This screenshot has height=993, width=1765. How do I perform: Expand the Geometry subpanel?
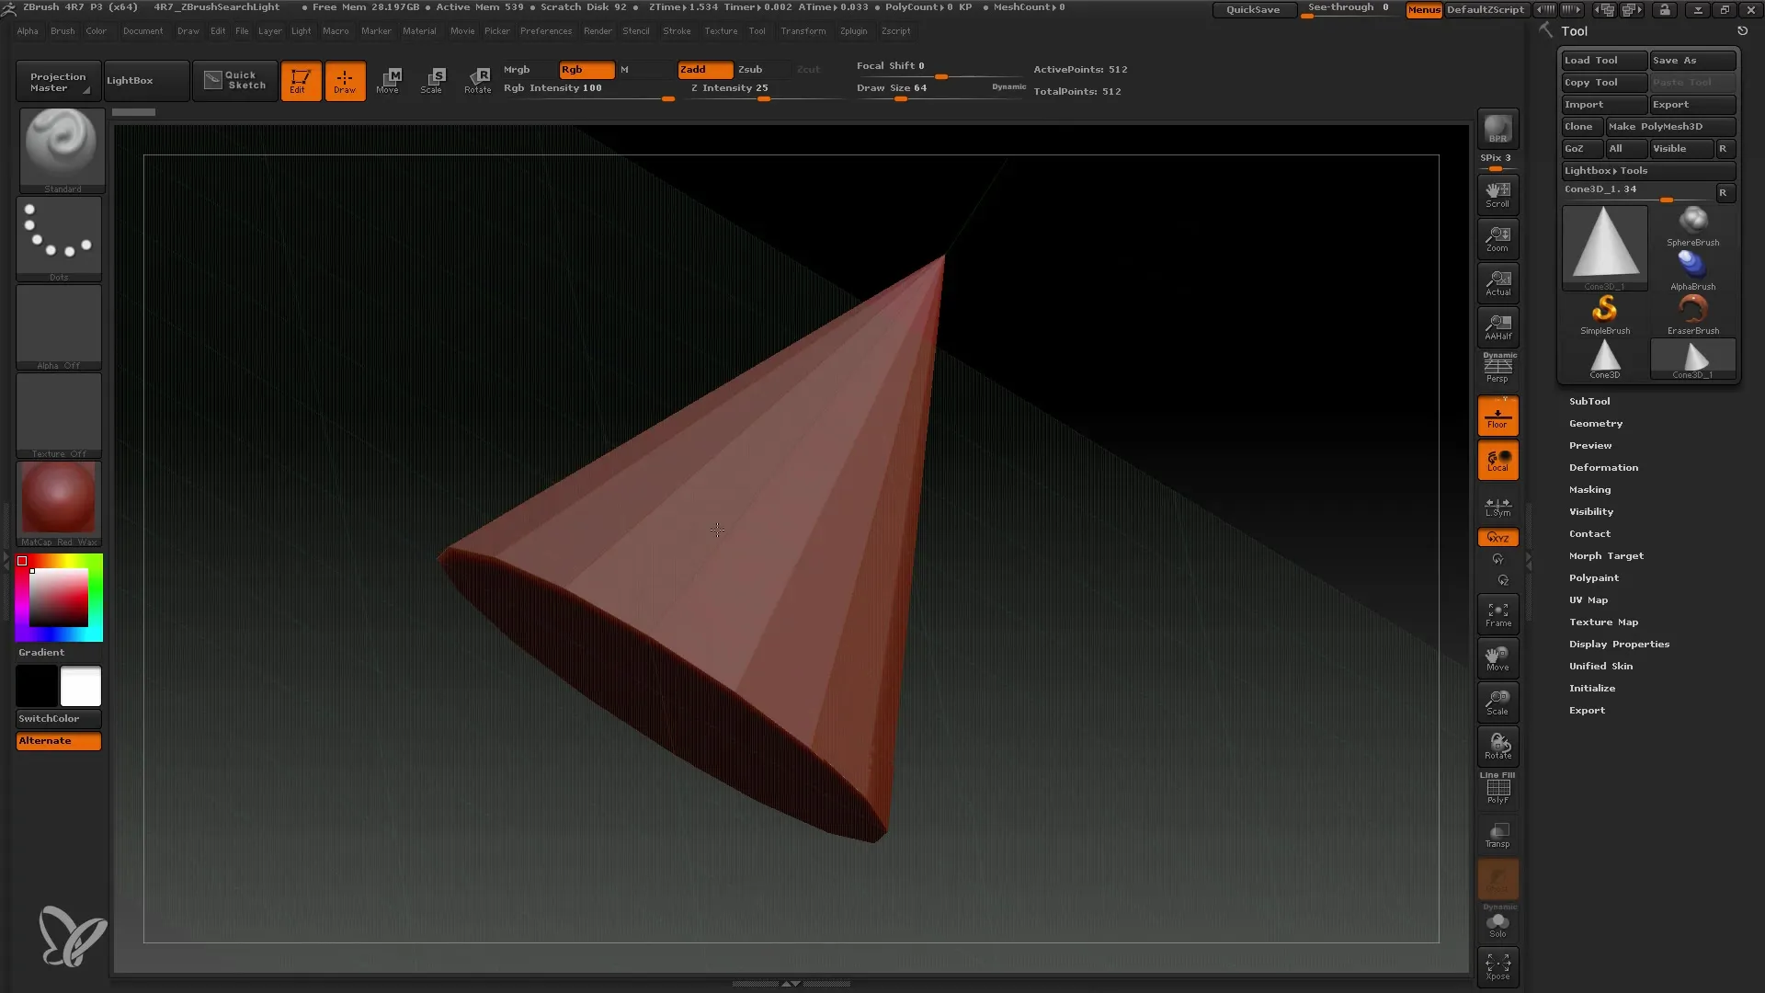click(1595, 423)
